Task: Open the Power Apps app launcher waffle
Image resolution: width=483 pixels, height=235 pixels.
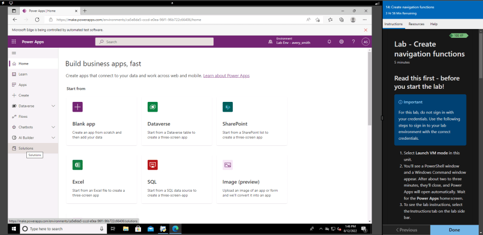Action: 14,42
